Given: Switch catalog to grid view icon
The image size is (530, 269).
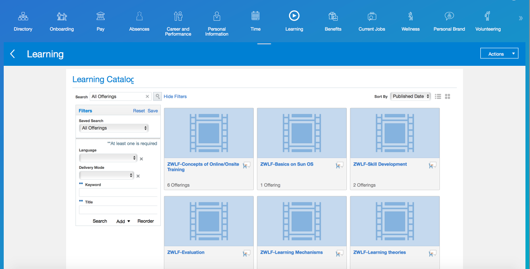Looking at the screenshot, I should pos(447,96).
